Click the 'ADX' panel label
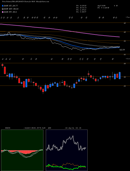The height and width of the screenshot is (171, 130). [x=50, y=128]
